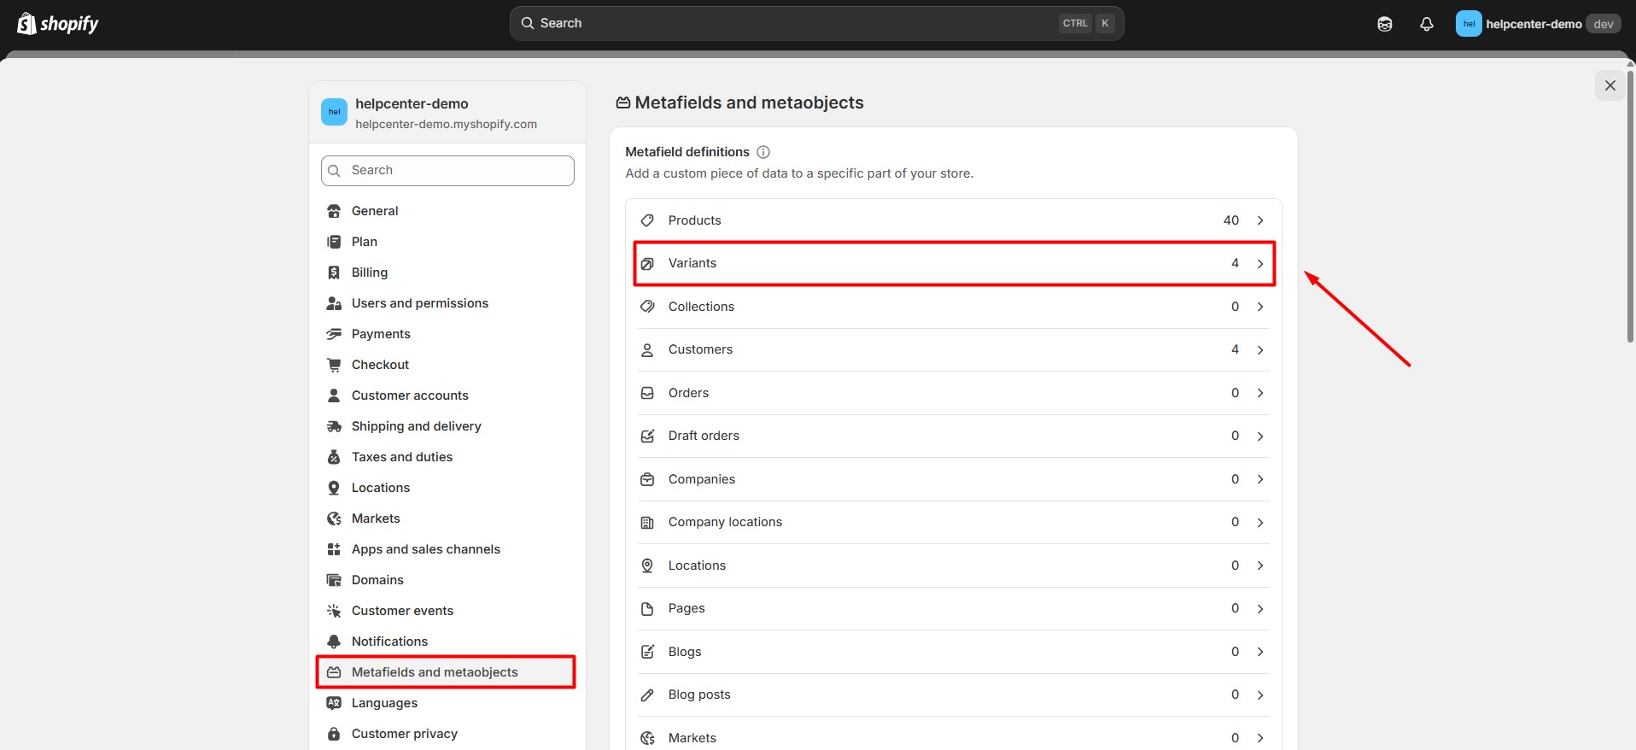Close the settings panel
This screenshot has width=1636, height=750.
1610,85
